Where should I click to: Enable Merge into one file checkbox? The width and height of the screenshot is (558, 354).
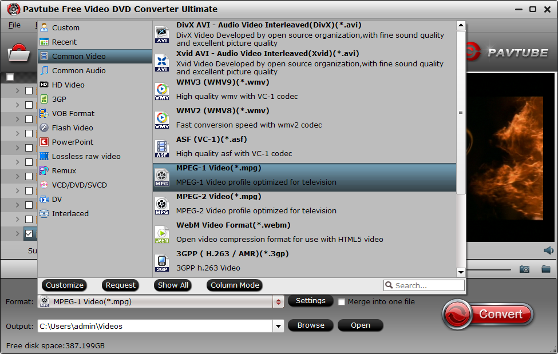click(x=341, y=302)
